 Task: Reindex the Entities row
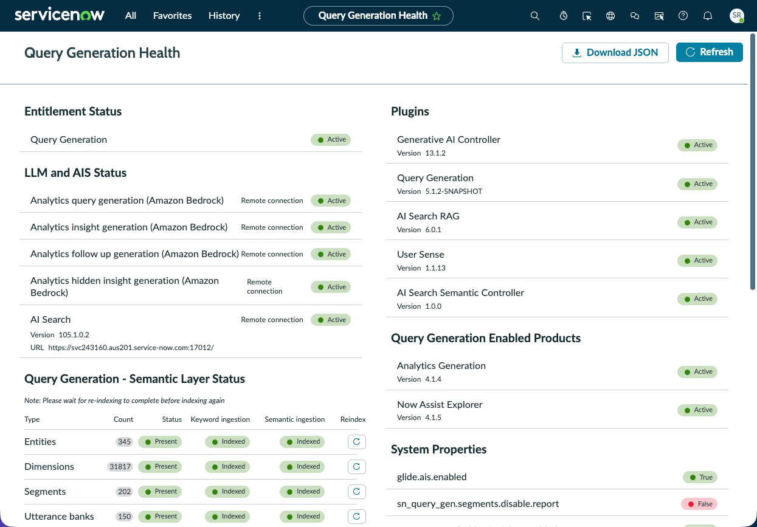[357, 442]
